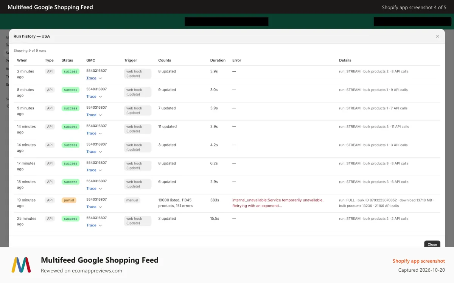The image size is (454, 283).
Task: Click the Duration column header
Action: tap(218, 60)
